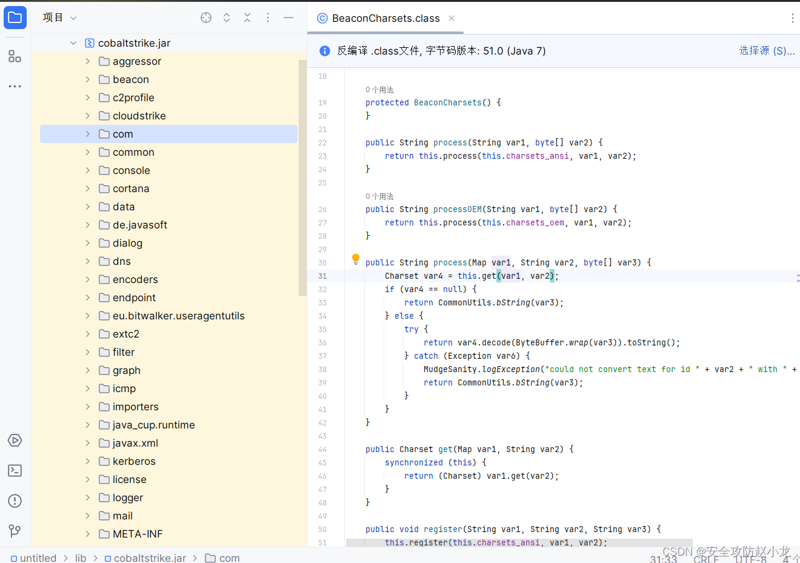Expand the c2profile folder
Image resolution: width=800 pixels, height=563 pixels.
(x=88, y=98)
